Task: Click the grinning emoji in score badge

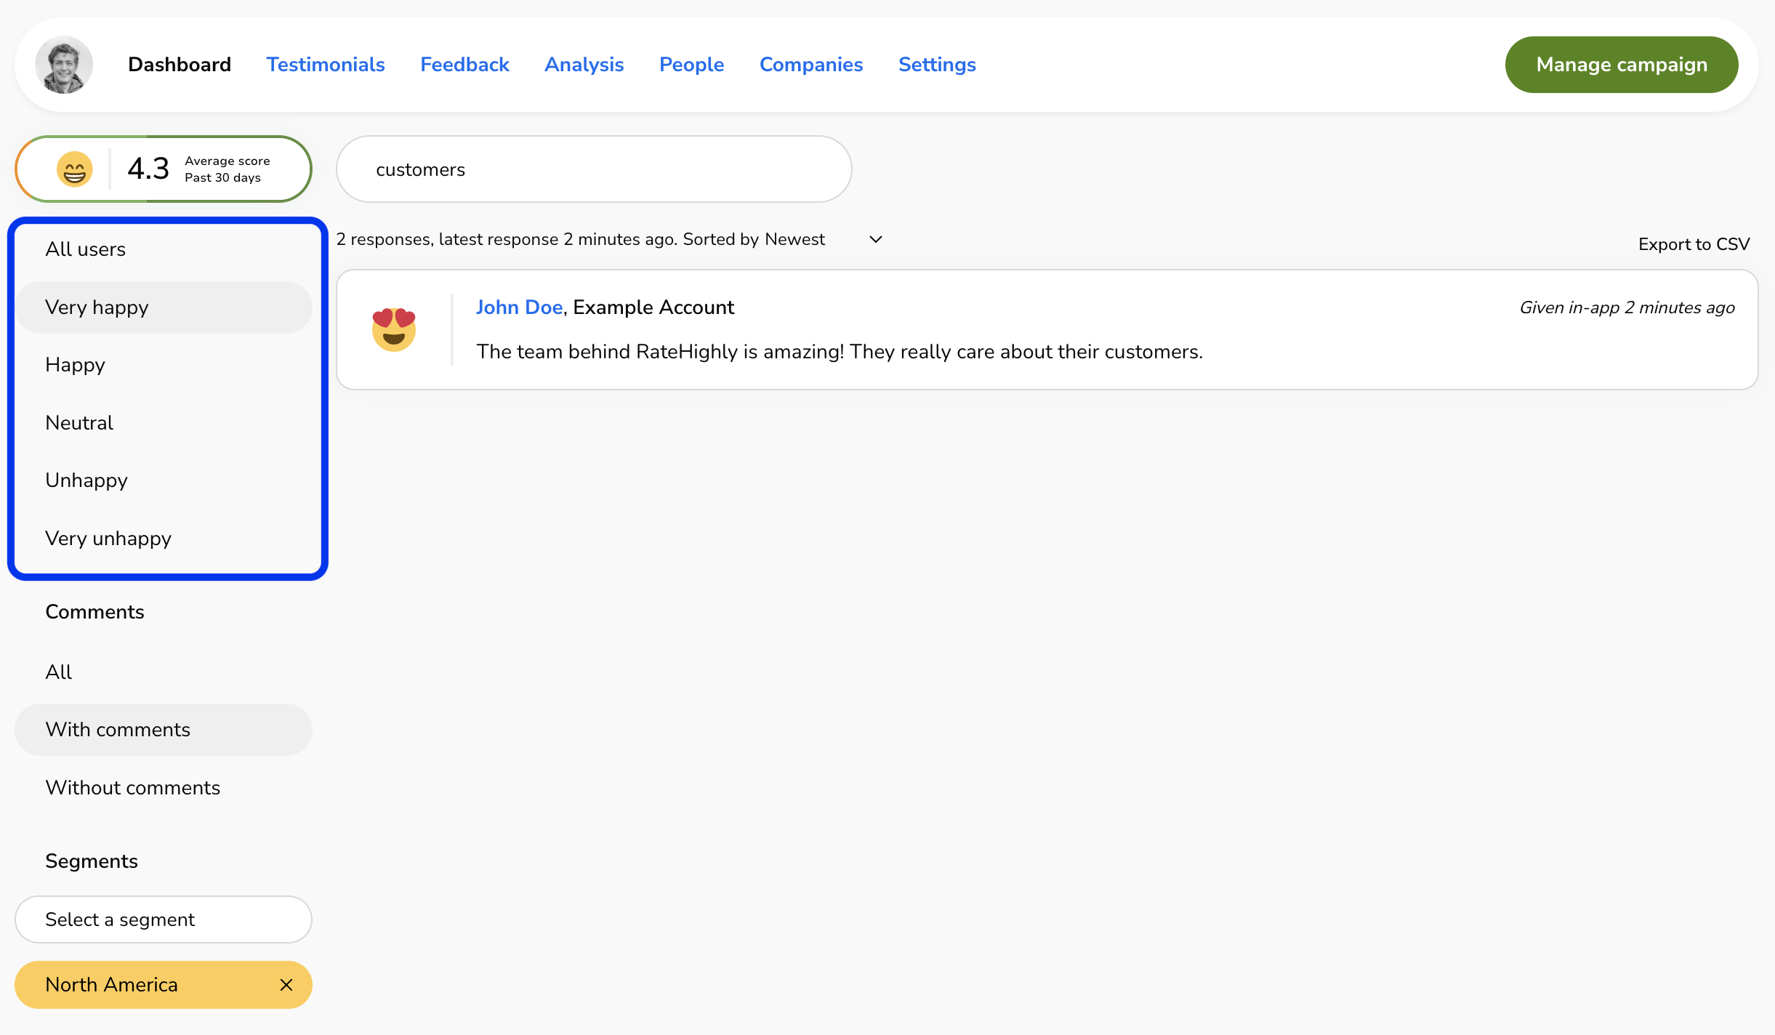Action: coord(74,169)
